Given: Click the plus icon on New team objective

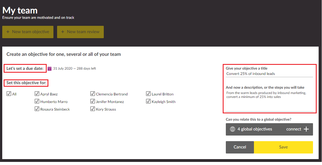Looking at the screenshot, I should click(x=8, y=32).
